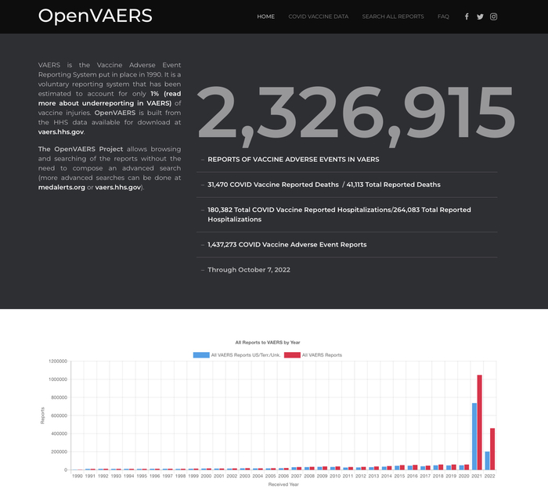Go to the HOME nav item

coord(265,16)
